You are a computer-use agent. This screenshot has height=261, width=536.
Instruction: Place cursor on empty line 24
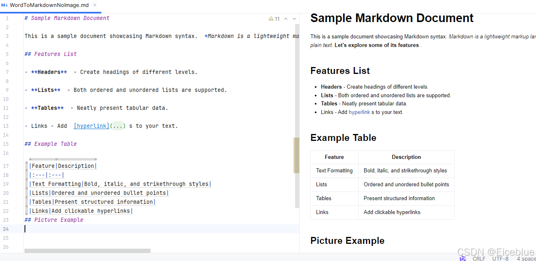tap(123, 229)
